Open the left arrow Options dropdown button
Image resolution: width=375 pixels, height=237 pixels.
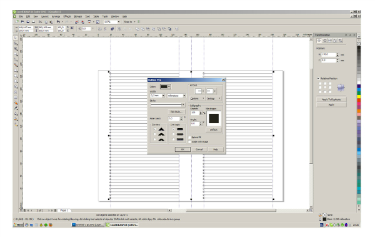pos(197,99)
